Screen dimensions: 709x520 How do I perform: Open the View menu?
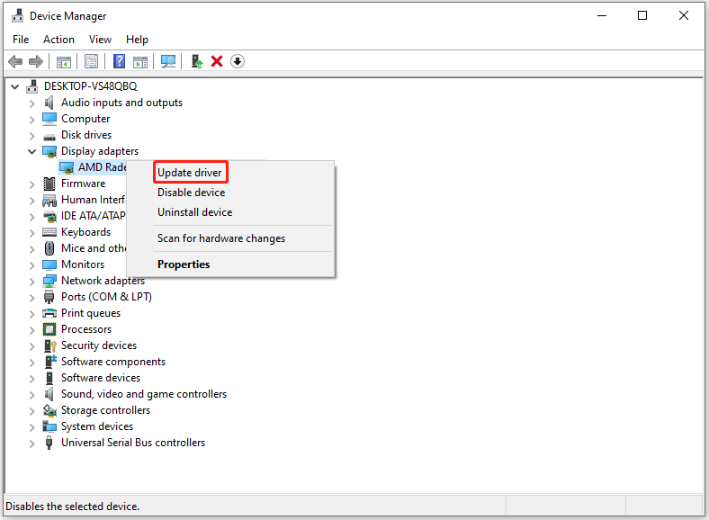click(101, 40)
